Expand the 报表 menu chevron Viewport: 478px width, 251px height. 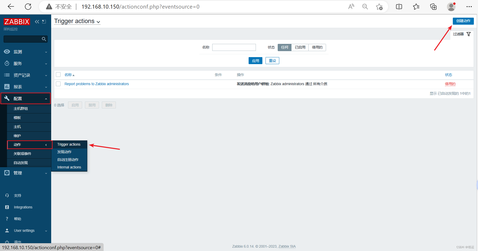point(46,87)
